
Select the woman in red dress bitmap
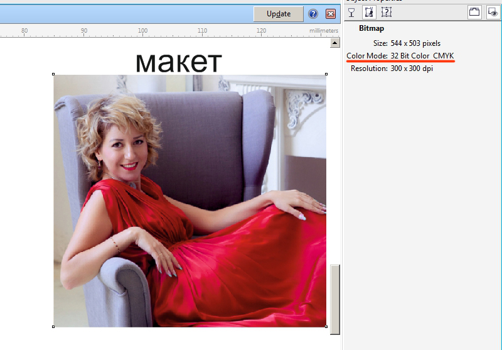point(190,201)
